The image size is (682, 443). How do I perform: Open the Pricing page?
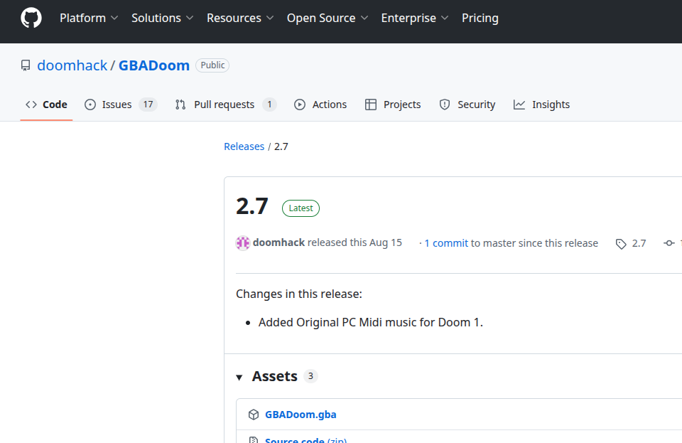coord(480,18)
